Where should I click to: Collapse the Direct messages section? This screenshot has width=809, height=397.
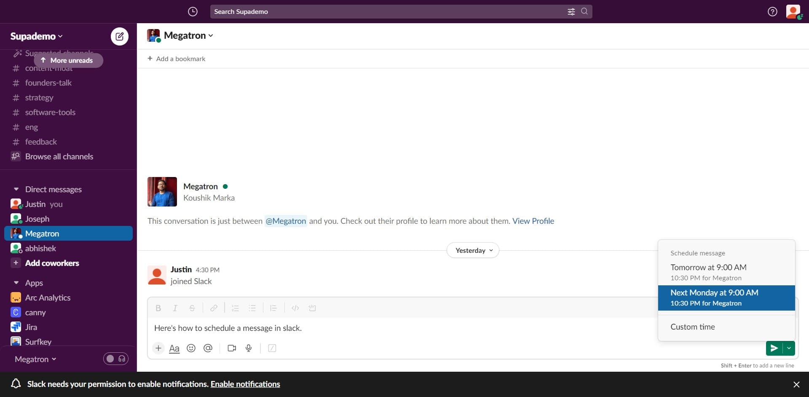click(x=16, y=189)
